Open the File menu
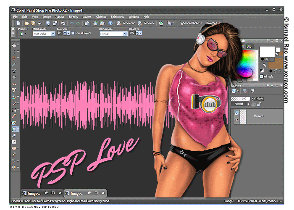 click(x=15, y=17)
